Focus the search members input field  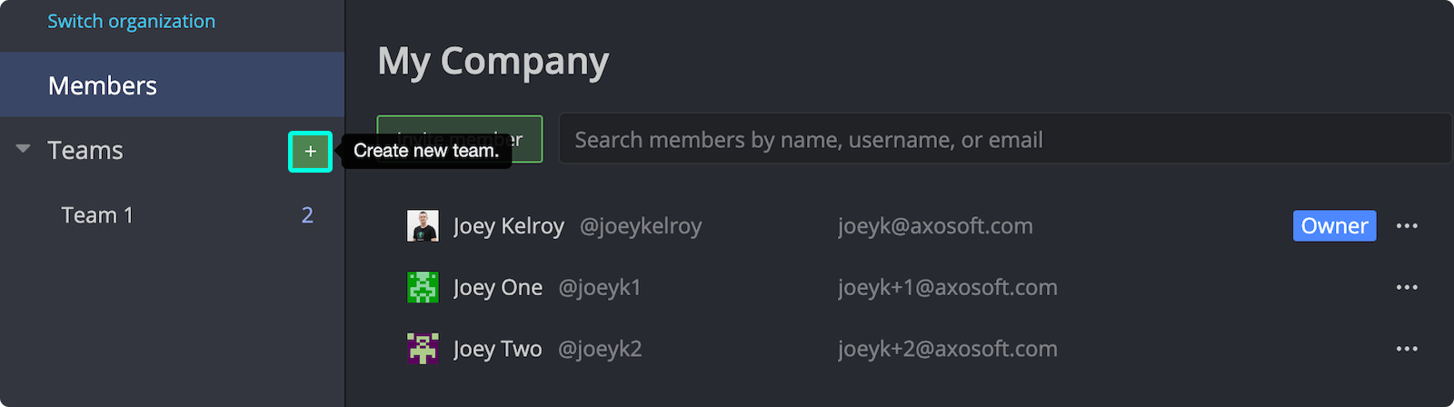click(1000, 140)
